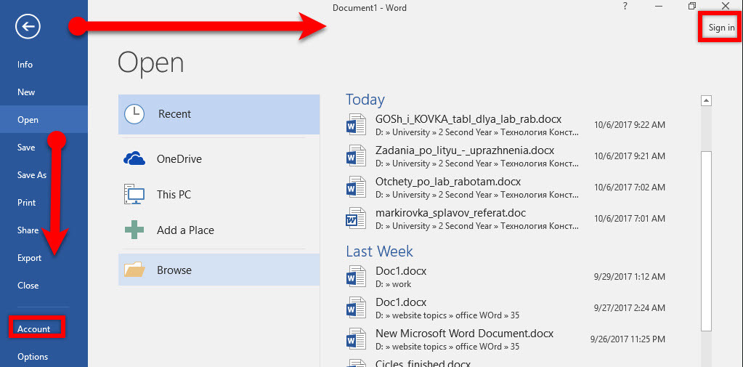Select the OneDrive label

tap(179, 159)
